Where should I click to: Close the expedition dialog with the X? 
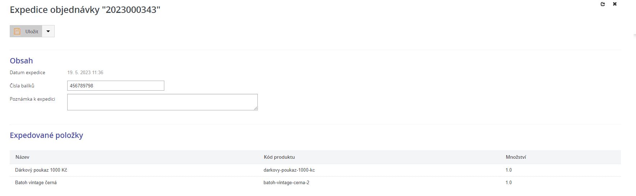click(615, 4)
